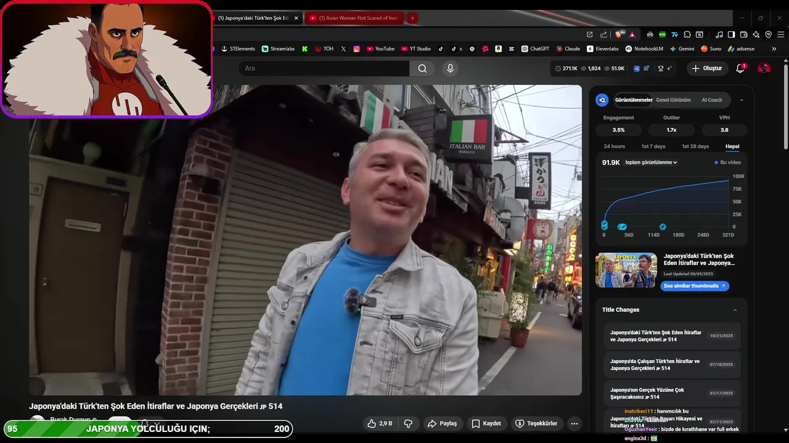
Task: Start voice search with the microphone
Action: (450, 68)
